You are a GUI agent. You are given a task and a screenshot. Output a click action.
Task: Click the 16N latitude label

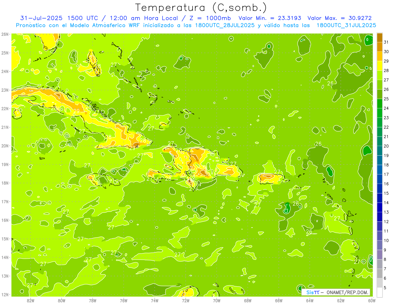[5, 220]
